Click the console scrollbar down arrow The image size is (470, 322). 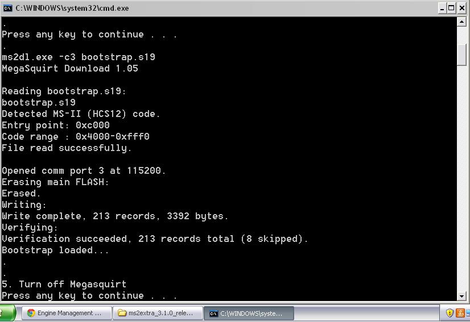(462, 296)
